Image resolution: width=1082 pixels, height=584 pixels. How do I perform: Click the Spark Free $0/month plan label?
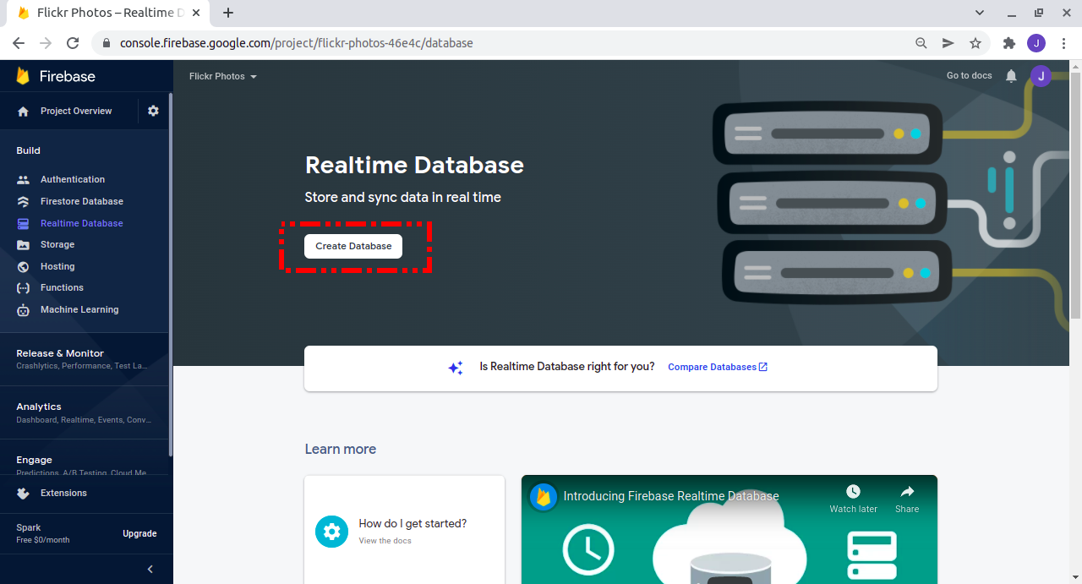[x=43, y=533]
